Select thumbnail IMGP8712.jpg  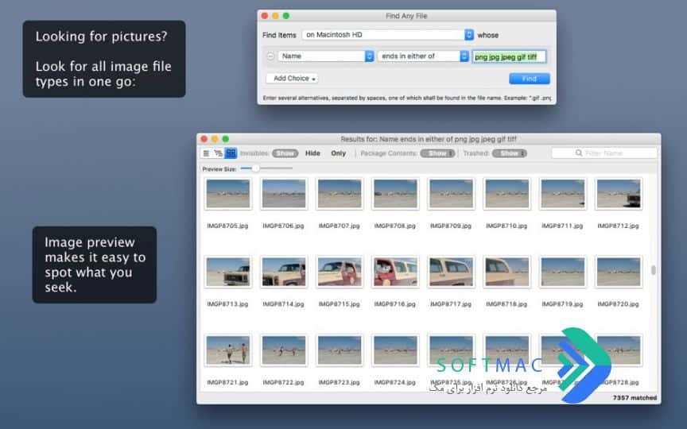click(618, 194)
